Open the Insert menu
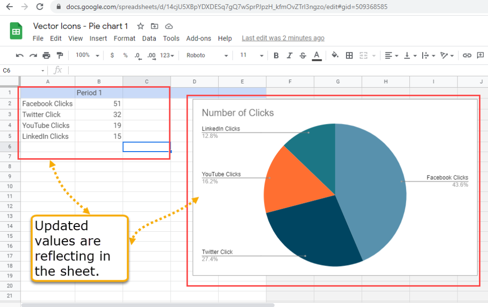488x307 pixels. [x=98, y=38]
